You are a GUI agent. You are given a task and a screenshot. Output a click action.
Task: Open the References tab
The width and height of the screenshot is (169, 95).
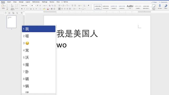tap(36, 2)
